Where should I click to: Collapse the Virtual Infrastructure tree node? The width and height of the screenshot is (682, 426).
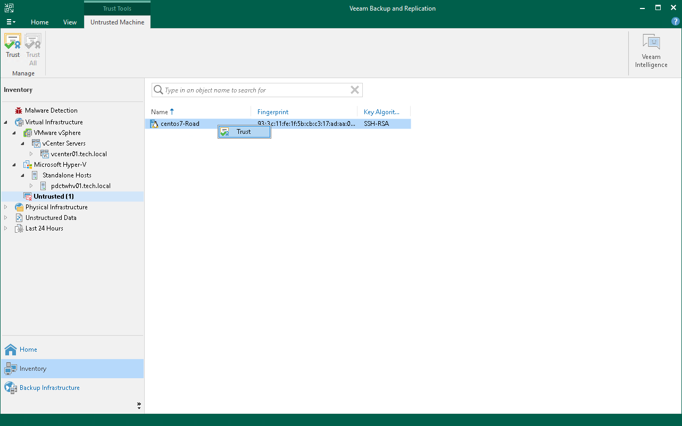[x=6, y=122]
